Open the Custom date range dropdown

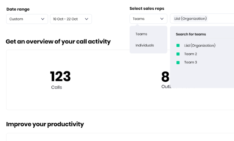click(27, 19)
